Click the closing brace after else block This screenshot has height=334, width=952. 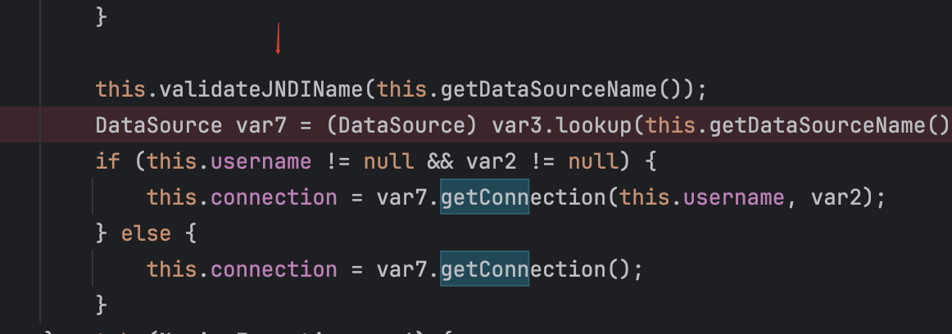(x=102, y=305)
